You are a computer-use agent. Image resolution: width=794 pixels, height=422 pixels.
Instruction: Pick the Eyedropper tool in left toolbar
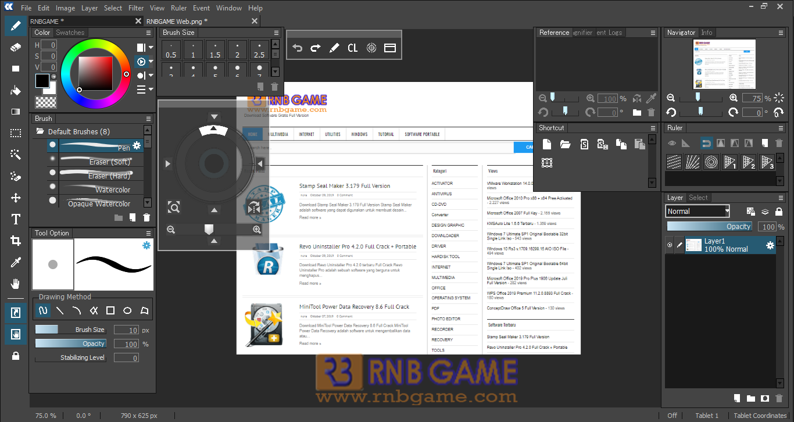click(x=16, y=262)
